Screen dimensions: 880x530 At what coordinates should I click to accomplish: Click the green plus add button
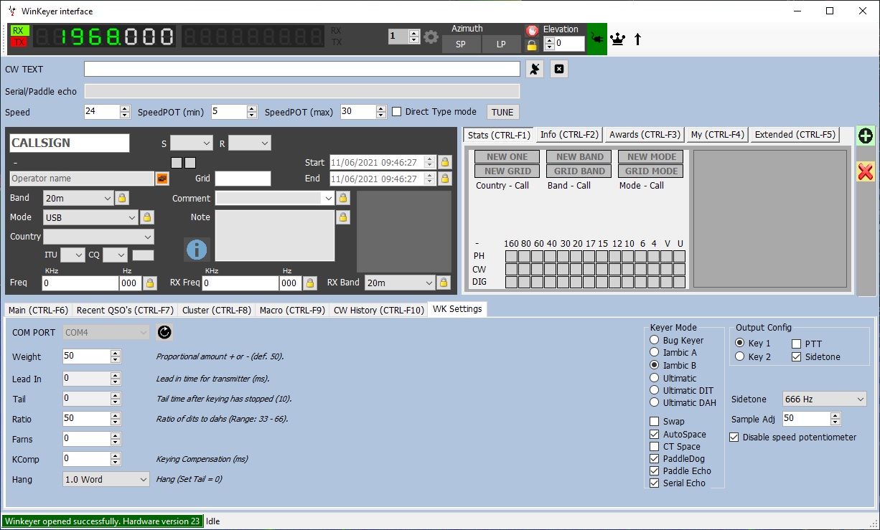coord(866,136)
